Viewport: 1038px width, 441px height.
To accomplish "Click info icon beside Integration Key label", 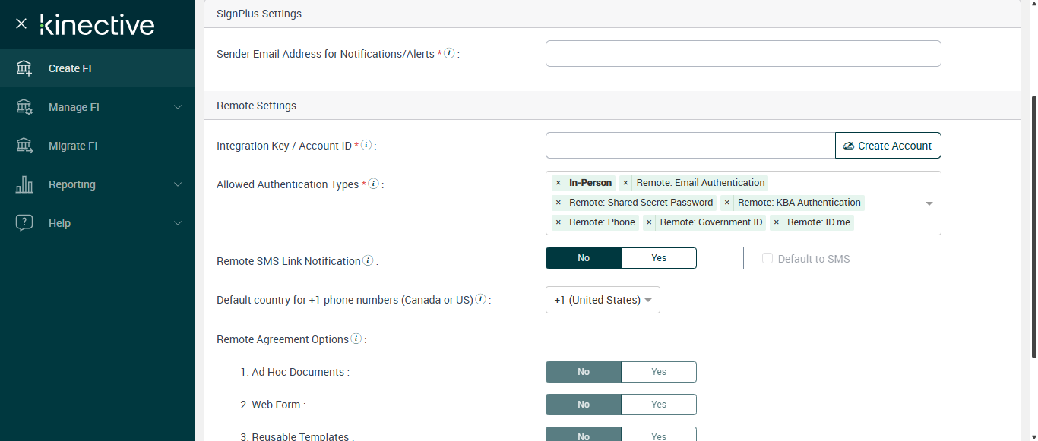I will click(366, 145).
